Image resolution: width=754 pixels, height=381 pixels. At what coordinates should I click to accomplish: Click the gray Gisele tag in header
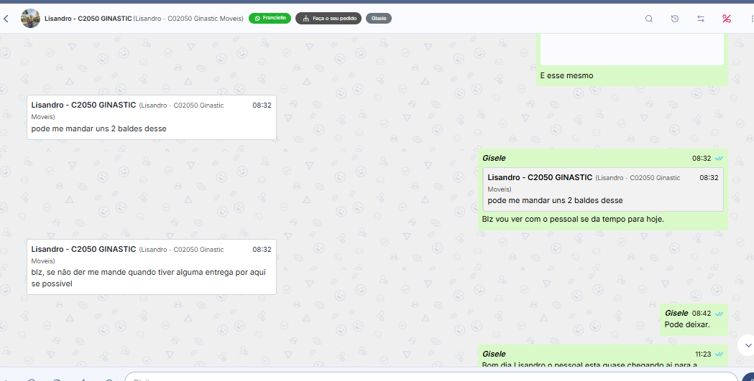pos(379,18)
